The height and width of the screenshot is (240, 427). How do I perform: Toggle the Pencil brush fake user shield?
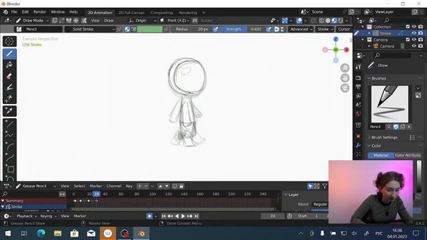point(396,127)
